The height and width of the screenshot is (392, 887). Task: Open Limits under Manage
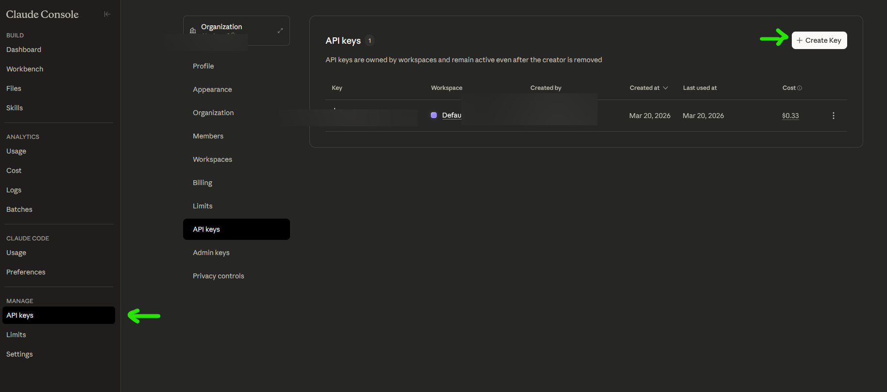pos(16,335)
